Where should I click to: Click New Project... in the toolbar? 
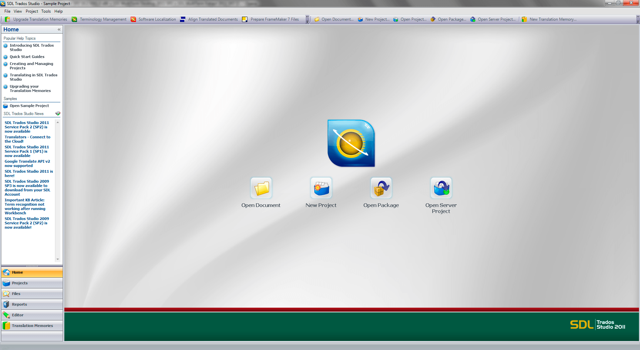[373, 19]
